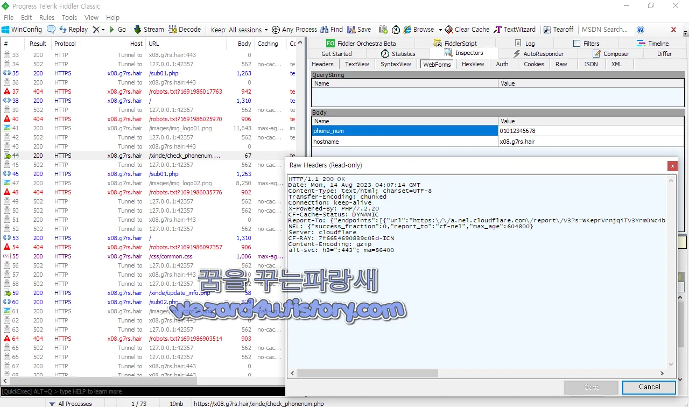Image resolution: width=689 pixels, height=407 pixels.
Task: Select the TextView inspector tab
Action: click(x=357, y=64)
